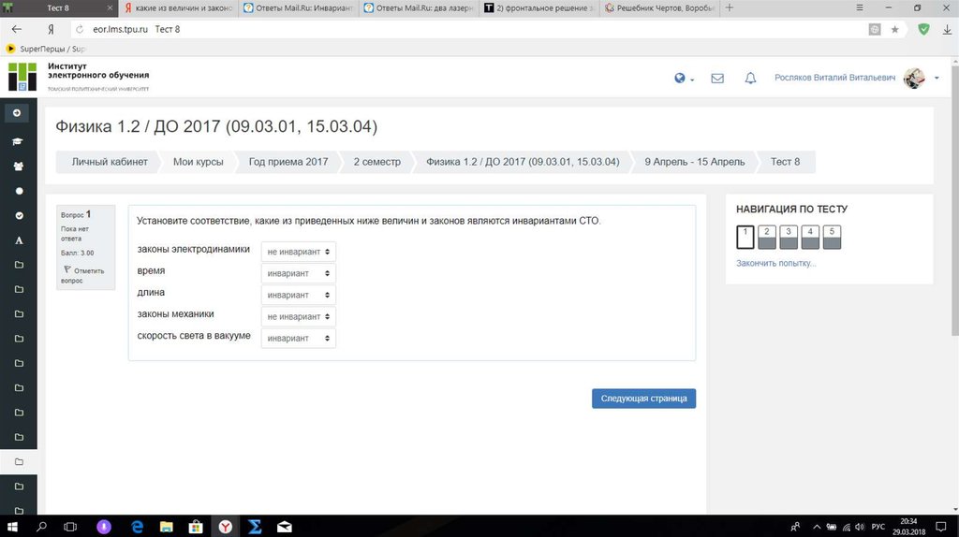Open 9 Апрель - 15 Апрель breadcrumb
This screenshot has height=537, width=959.
click(695, 162)
